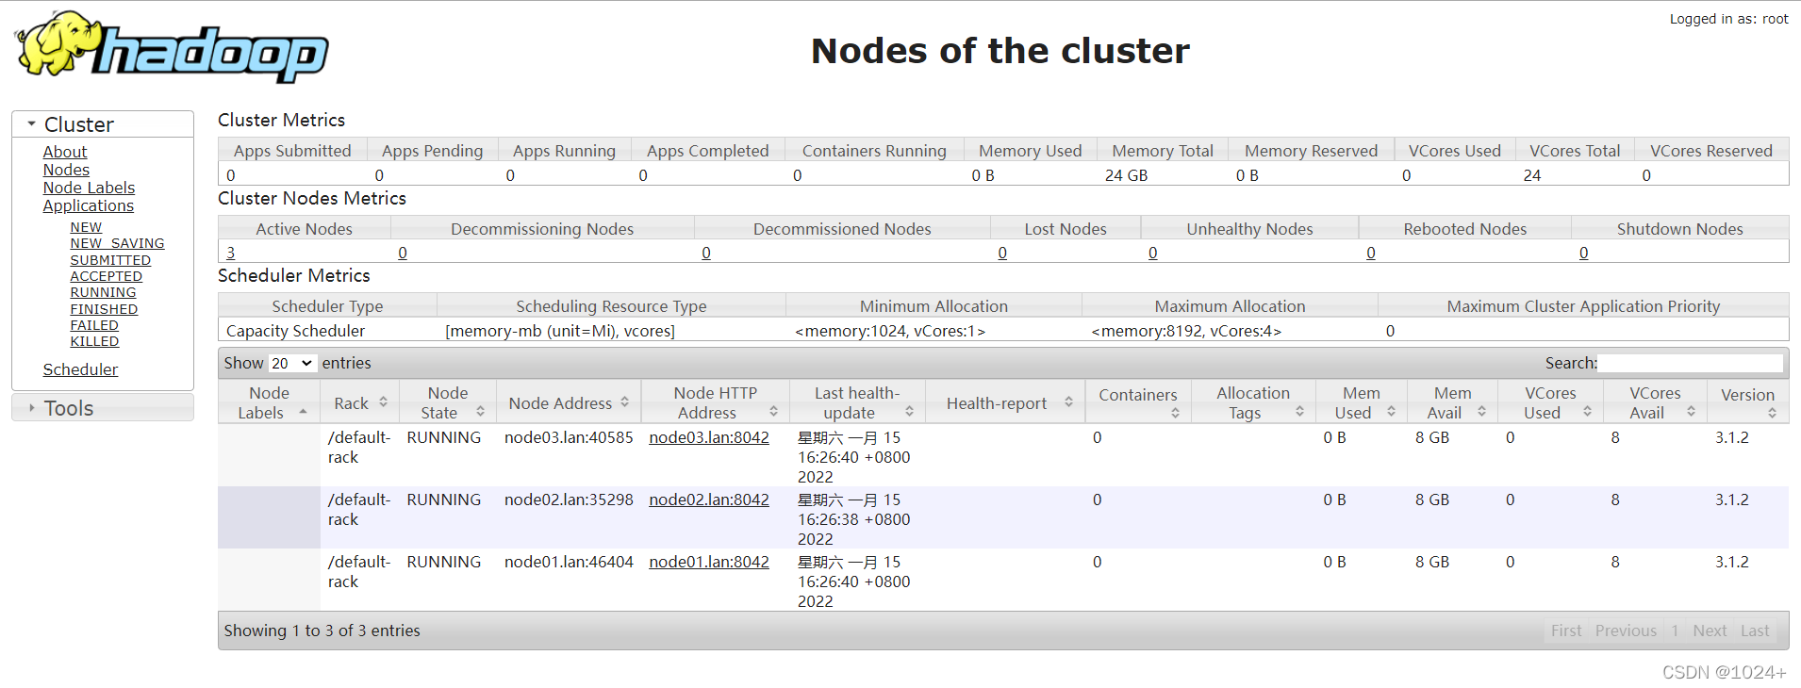Screen dimensions: 1801x688
Task: Sort by Node Labels column arrow
Action: click(303, 412)
